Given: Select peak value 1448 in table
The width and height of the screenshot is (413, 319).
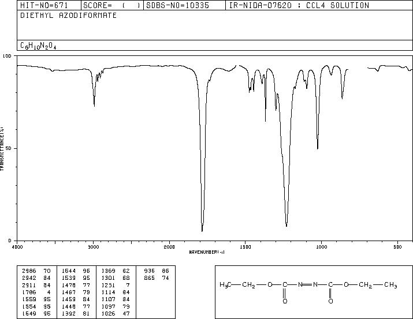Looking at the screenshot, I should (69, 306).
